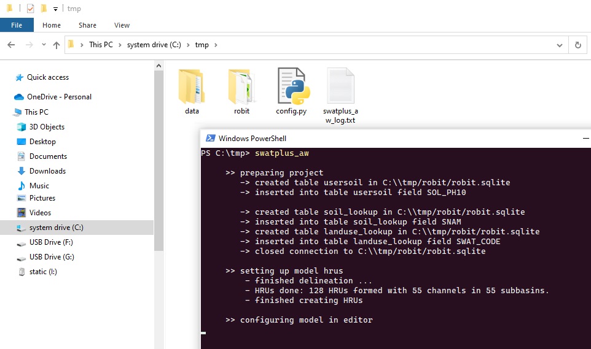Minimize the Windows PowerShell window
Image resolution: width=591 pixels, height=349 pixels.
click(x=585, y=138)
